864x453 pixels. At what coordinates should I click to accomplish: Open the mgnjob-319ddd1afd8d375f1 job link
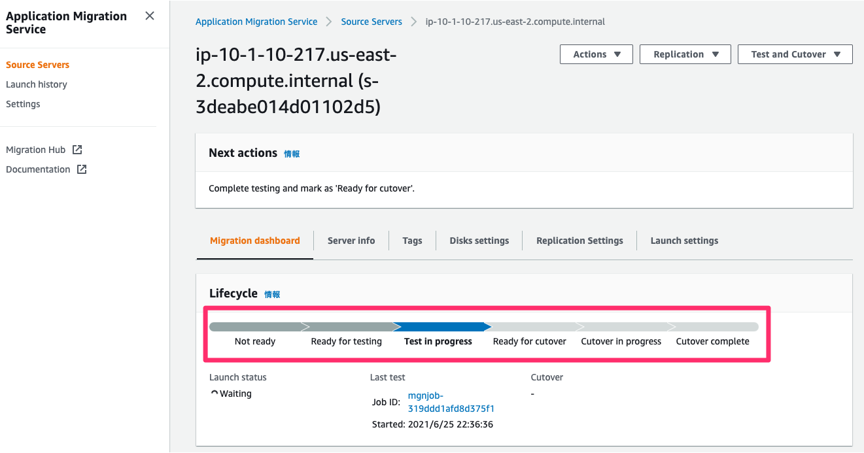pyautogui.click(x=451, y=402)
